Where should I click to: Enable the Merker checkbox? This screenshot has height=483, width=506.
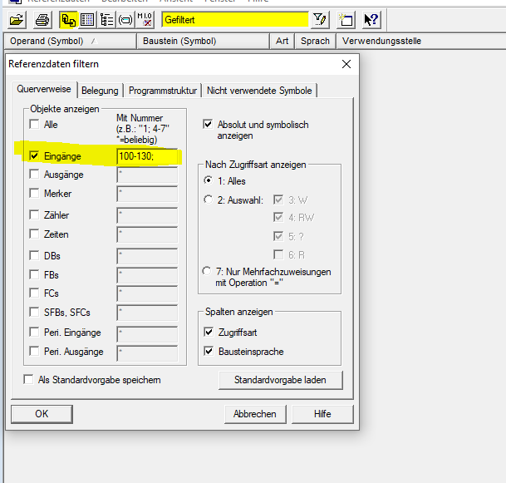pyautogui.click(x=34, y=193)
